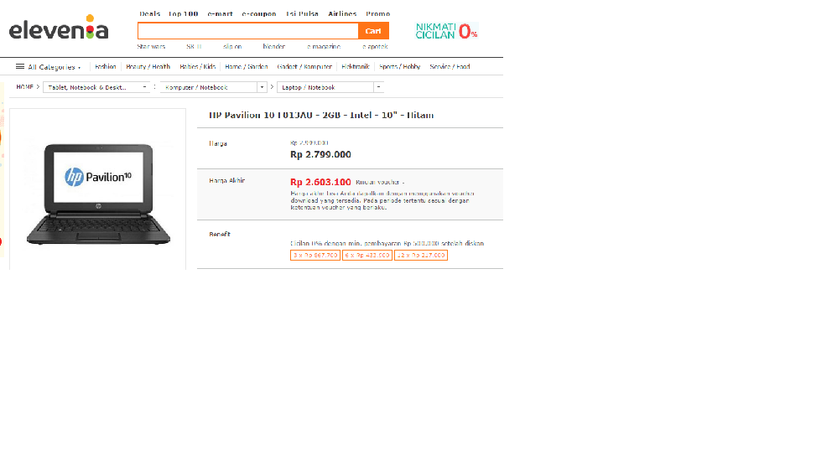This screenshot has height=450, width=837.
Task: Open e-coupon in top navigation
Action: 259,14
